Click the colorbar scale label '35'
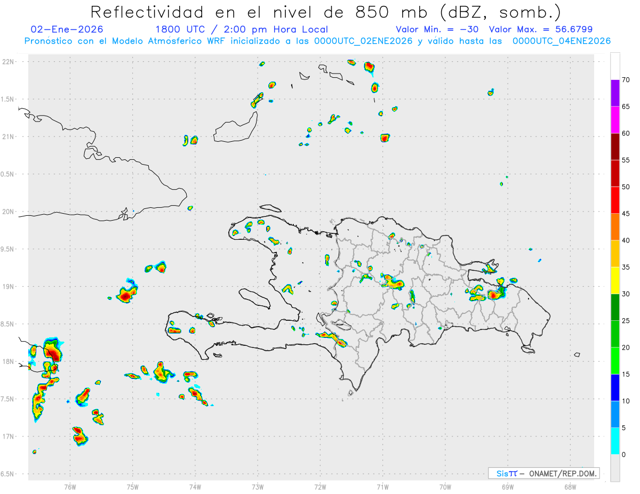640x494 pixels. (626, 267)
